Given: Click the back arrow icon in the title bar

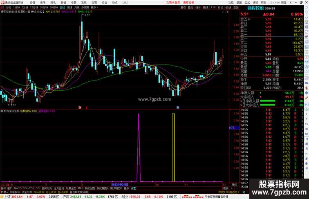Looking at the screenshot, I should [x=291, y=2].
